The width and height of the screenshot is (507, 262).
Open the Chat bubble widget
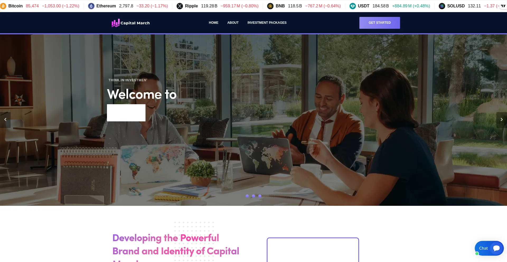489,248
